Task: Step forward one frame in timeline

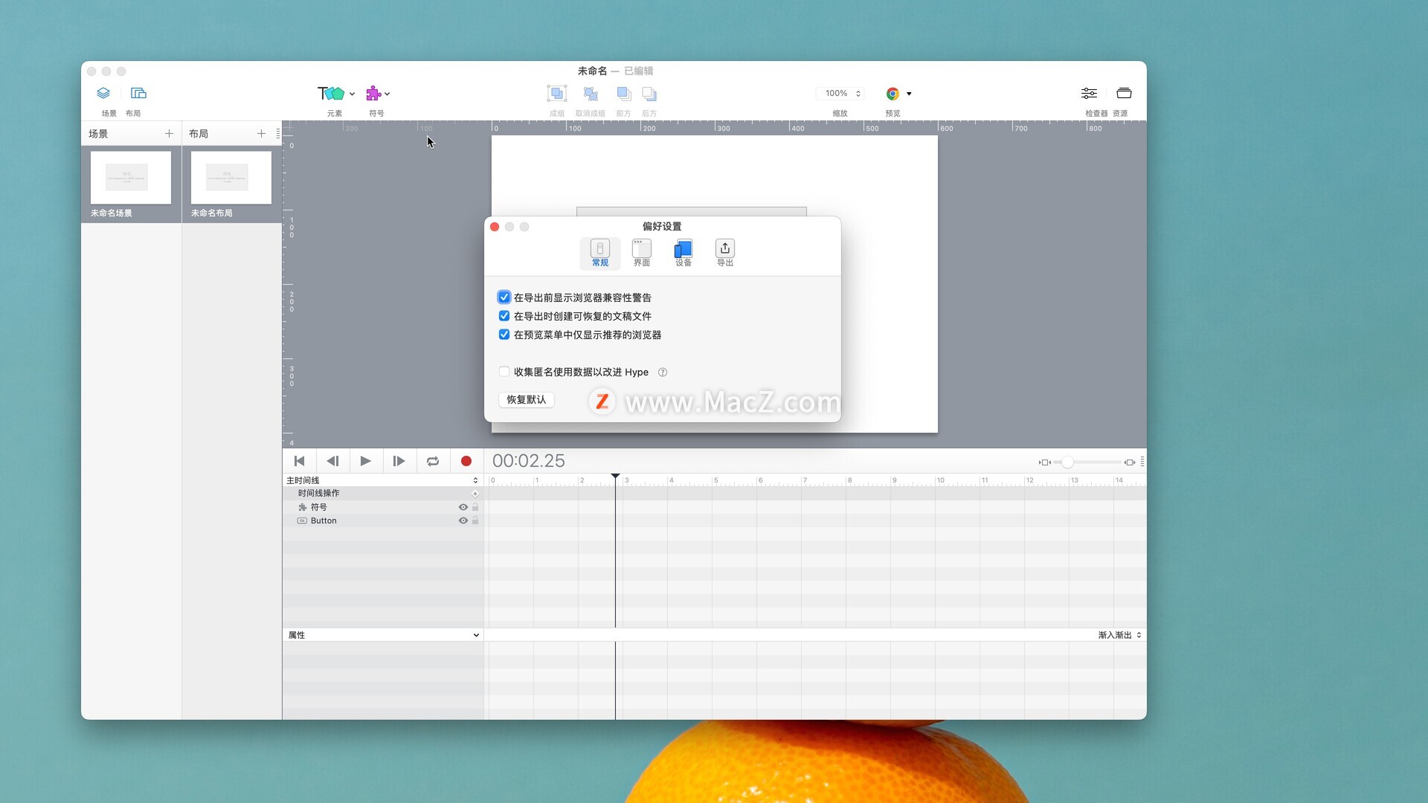Action: click(x=399, y=461)
